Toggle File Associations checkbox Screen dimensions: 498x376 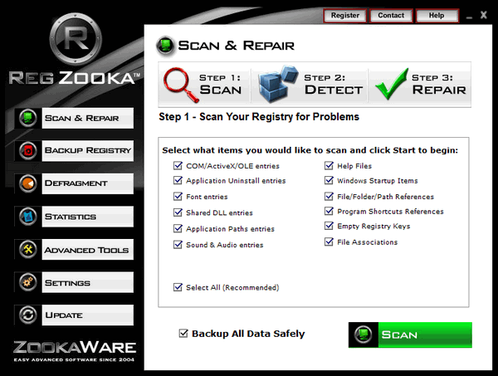(x=329, y=242)
